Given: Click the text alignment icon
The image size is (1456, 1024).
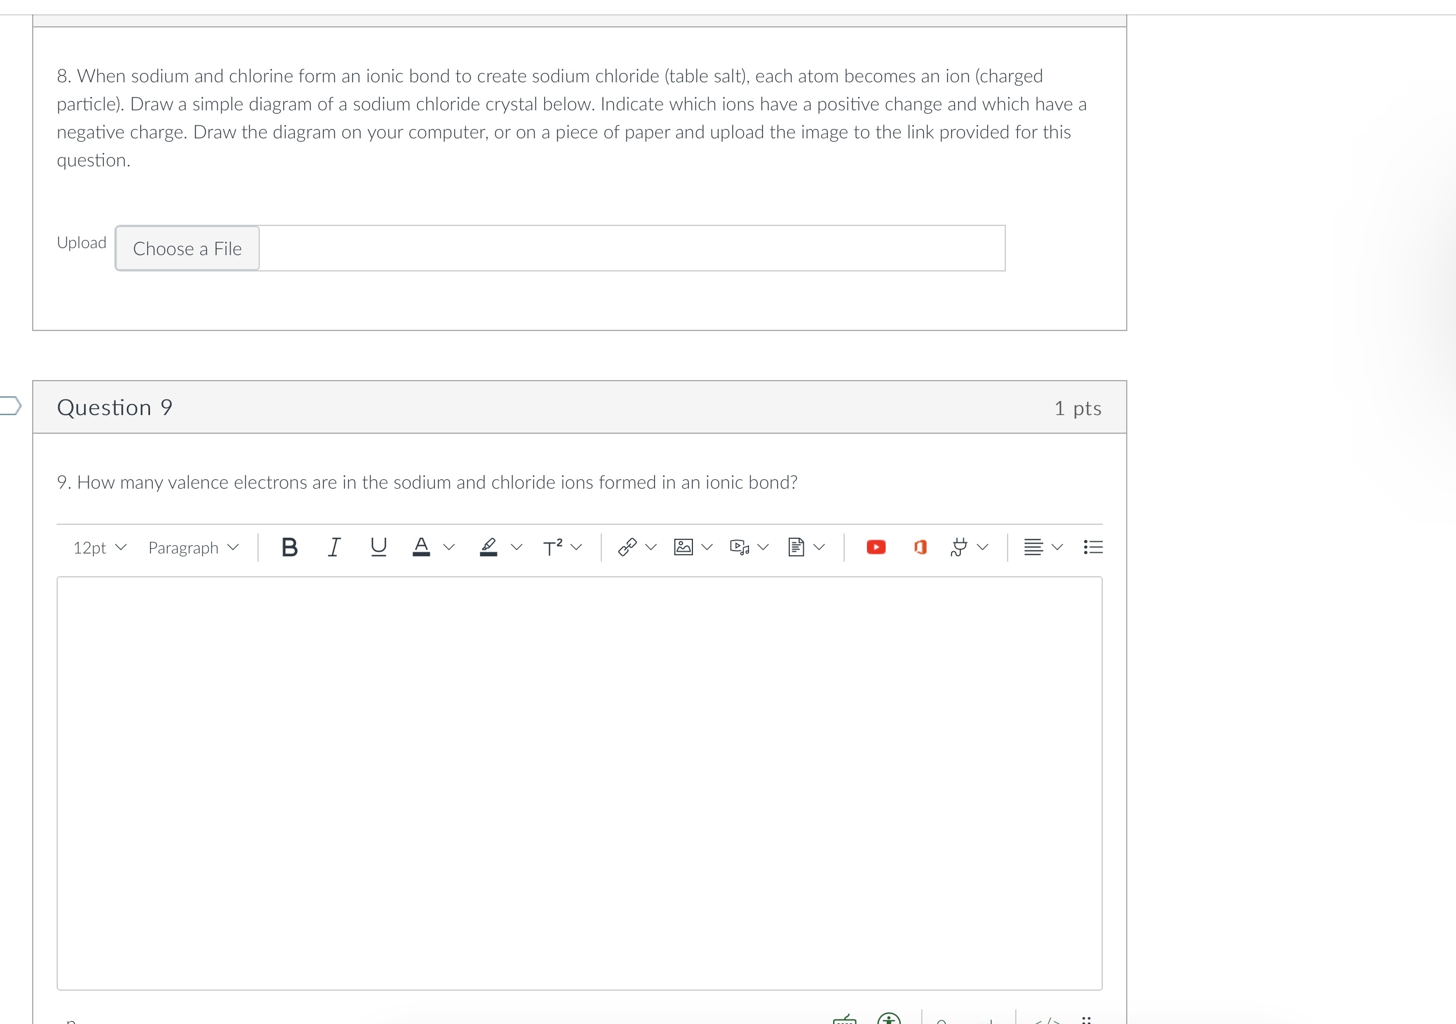Looking at the screenshot, I should pos(1033,546).
